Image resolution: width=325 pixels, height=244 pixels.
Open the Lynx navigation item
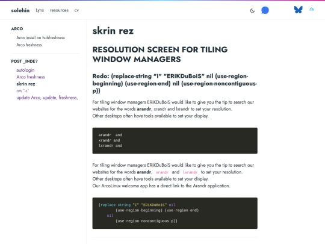pos(40,10)
